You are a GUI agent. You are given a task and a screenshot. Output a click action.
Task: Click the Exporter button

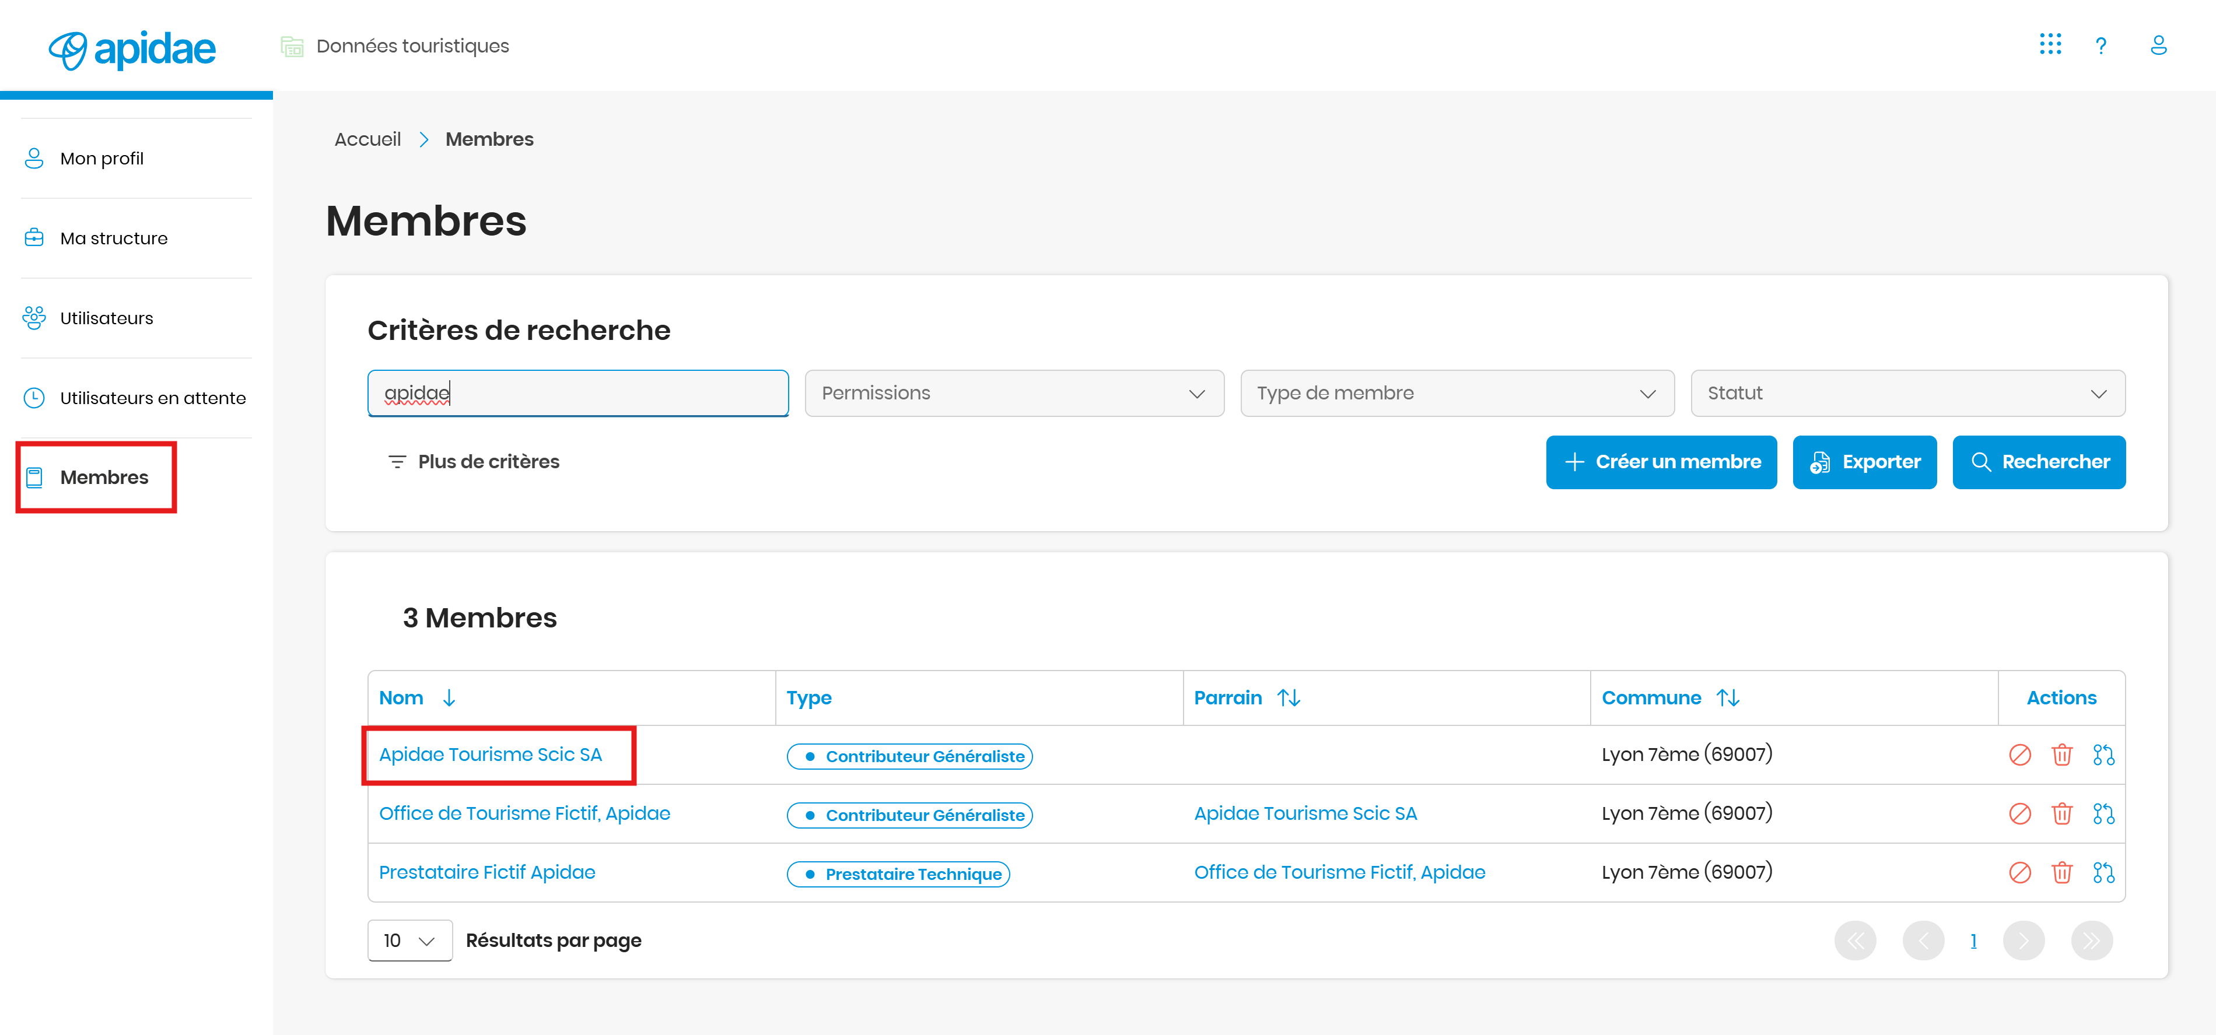[x=1864, y=462]
